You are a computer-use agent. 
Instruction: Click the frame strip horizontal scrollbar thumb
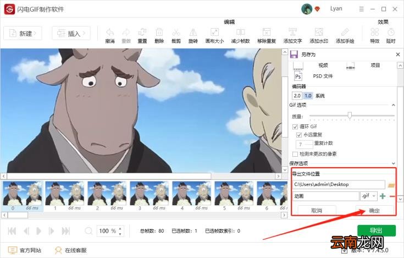tap(18, 215)
